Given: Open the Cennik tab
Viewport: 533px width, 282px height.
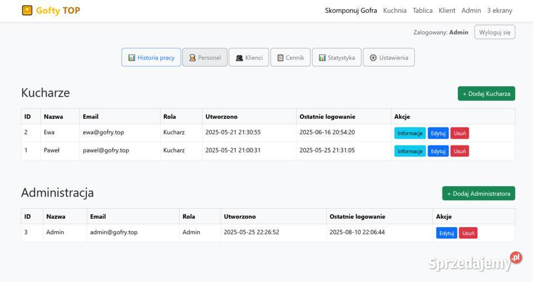Looking at the screenshot, I should pyautogui.click(x=290, y=57).
